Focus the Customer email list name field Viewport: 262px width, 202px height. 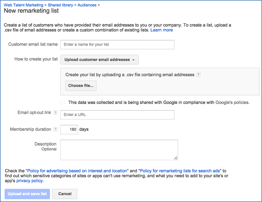[x=117, y=45]
